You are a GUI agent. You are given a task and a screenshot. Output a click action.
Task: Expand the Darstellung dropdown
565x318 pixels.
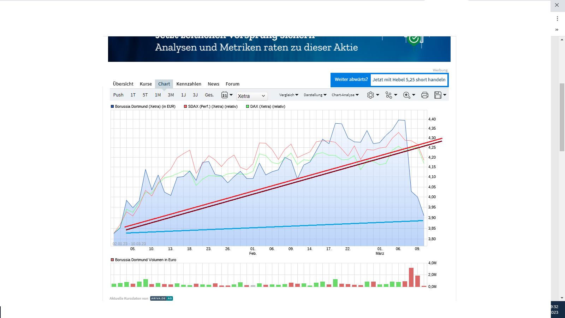point(315,95)
